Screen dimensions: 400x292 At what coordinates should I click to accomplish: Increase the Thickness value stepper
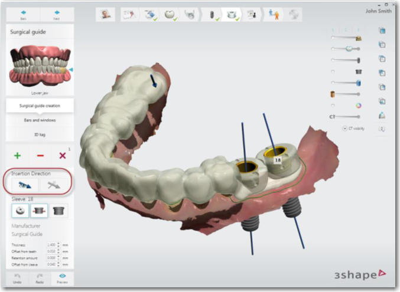click(58, 244)
